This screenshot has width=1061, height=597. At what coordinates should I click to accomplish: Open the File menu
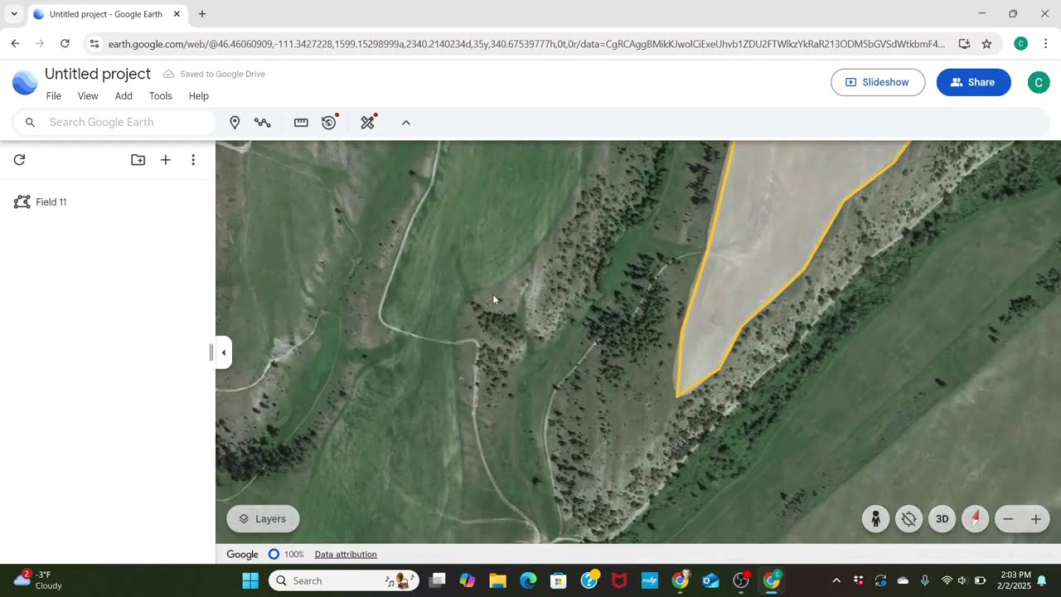coord(54,96)
